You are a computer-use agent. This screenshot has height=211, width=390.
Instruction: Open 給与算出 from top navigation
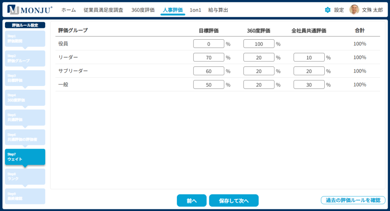pos(218,10)
